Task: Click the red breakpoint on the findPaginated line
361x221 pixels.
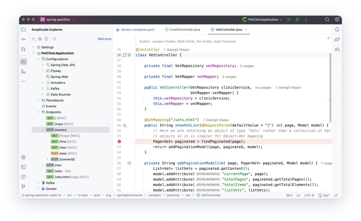Action: [119, 141]
